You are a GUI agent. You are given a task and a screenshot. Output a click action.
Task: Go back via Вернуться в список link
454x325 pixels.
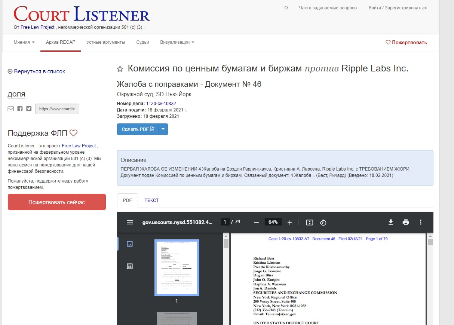coord(37,71)
